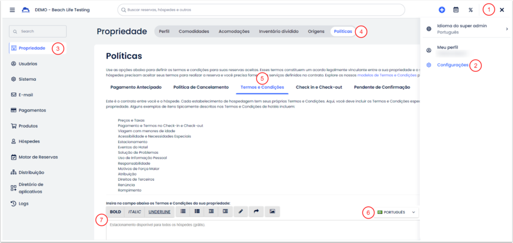The height and width of the screenshot is (243, 513).
Task: Click the percent icon in top bar
Action: click(470, 10)
